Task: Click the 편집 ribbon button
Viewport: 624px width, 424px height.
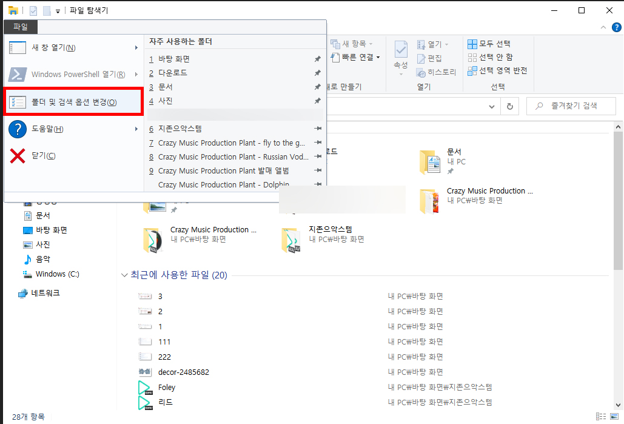Action: (429, 58)
